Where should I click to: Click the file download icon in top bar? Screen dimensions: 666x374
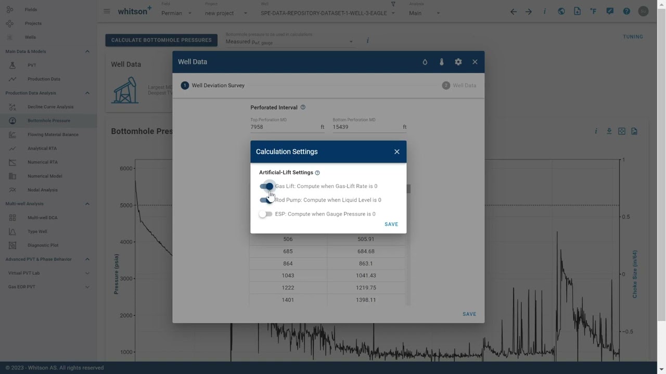pos(578,11)
